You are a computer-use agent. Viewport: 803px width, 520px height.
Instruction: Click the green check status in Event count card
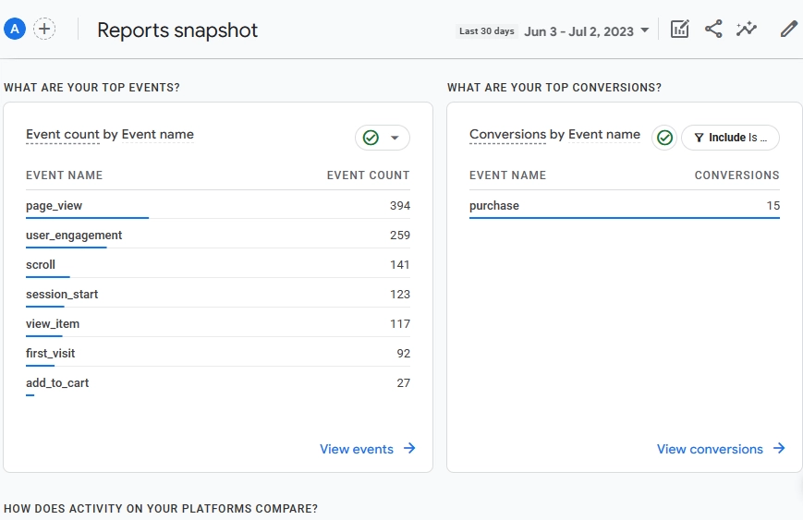click(371, 138)
